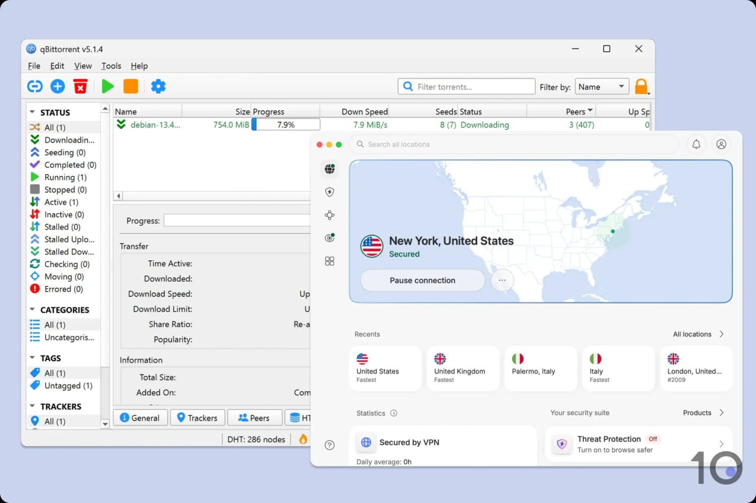The width and height of the screenshot is (756, 503).
Task: Select the Inactive (0) status filter
Action: click(x=64, y=214)
